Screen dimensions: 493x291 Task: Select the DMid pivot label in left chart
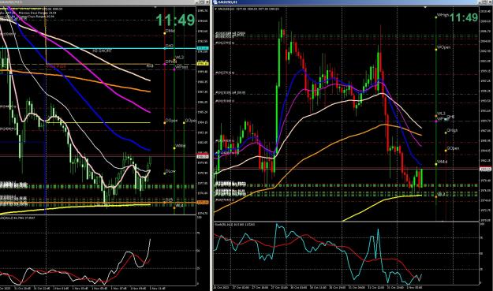pos(170,31)
